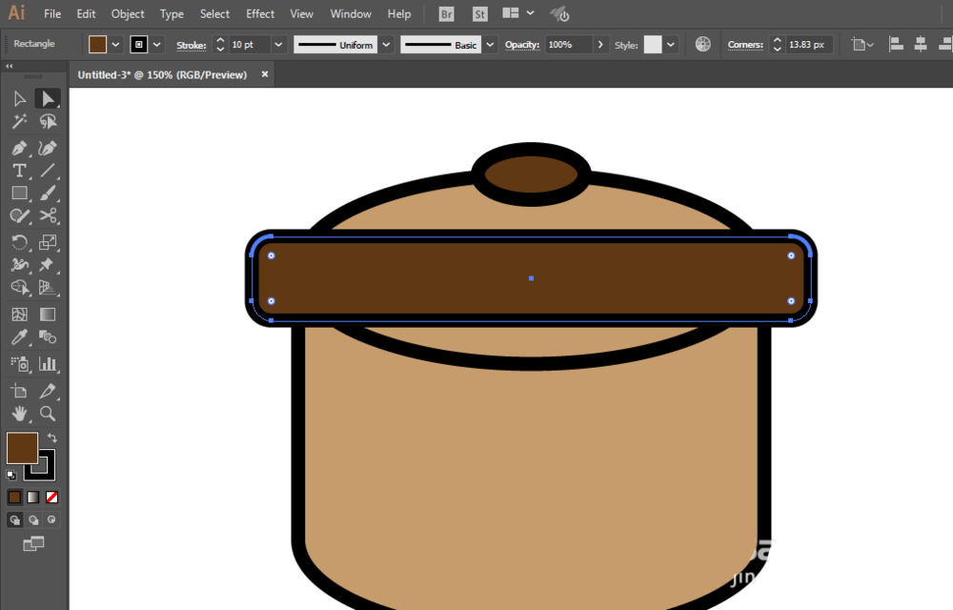Click the toolbox fill color swatch
The width and height of the screenshot is (953, 610).
[x=22, y=448]
